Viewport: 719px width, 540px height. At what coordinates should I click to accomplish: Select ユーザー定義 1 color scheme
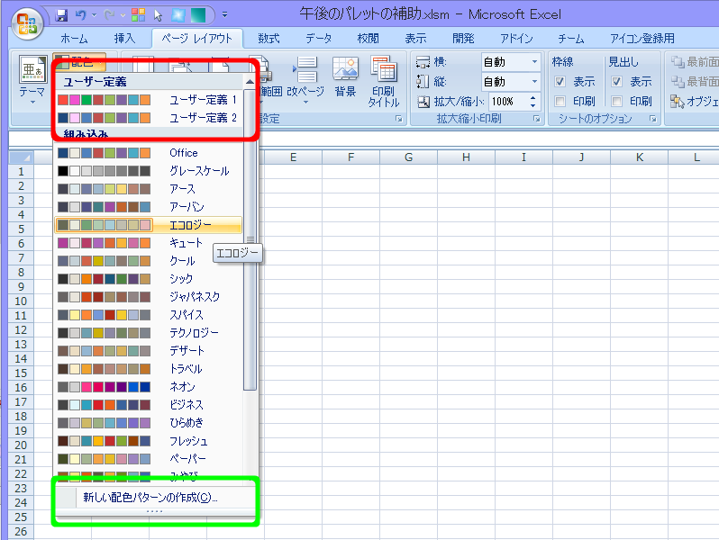tap(148, 100)
